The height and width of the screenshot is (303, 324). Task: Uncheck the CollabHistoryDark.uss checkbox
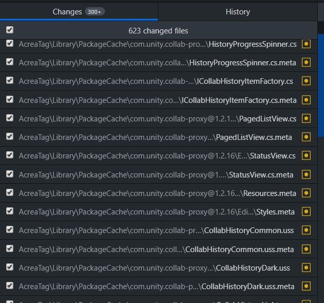[x=10, y=267]
